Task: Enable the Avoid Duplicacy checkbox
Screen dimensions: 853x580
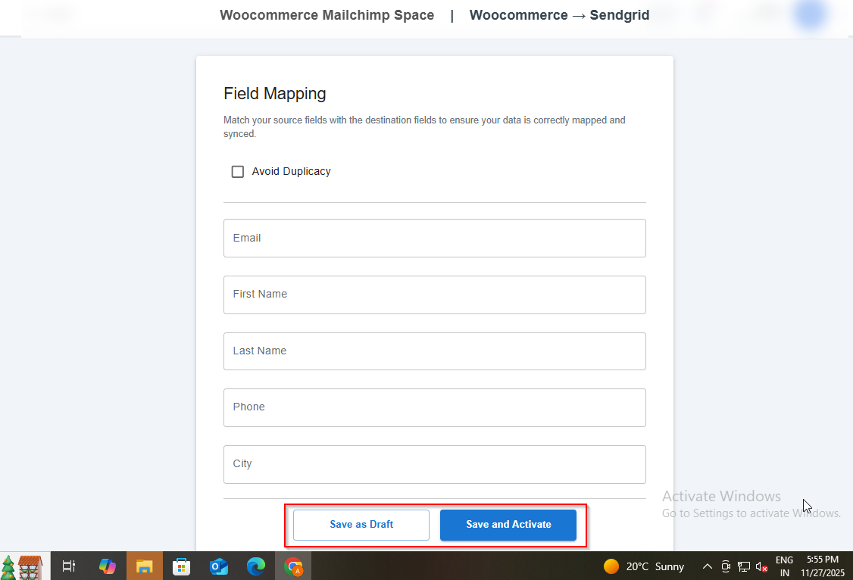Action: click(238, 172)
